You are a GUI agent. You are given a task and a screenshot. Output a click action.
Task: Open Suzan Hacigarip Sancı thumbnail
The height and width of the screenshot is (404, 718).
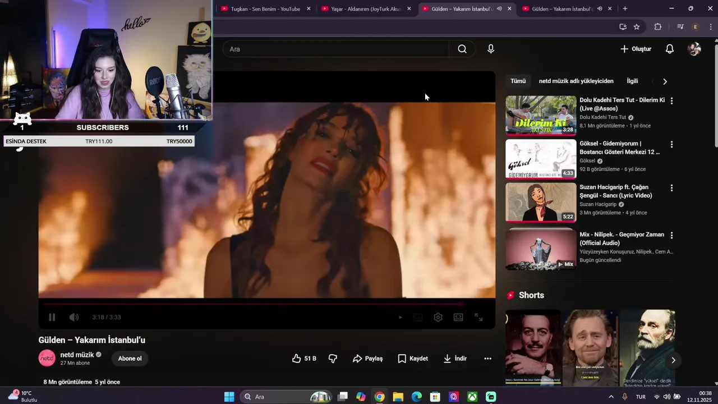point(541,203)
